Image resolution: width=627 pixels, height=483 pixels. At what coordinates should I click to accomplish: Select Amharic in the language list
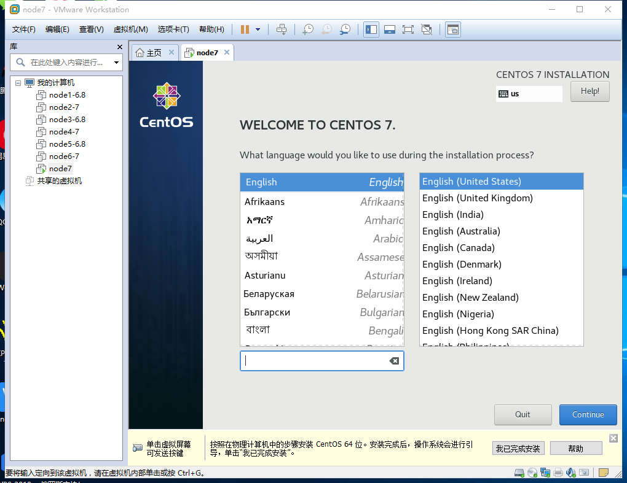(x=322, y=220)
